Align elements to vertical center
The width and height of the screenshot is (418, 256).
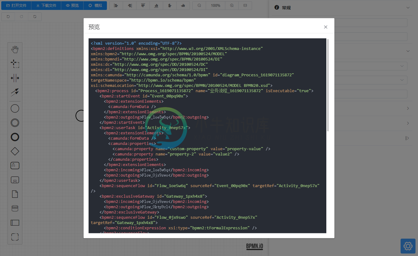coord(183,6)
